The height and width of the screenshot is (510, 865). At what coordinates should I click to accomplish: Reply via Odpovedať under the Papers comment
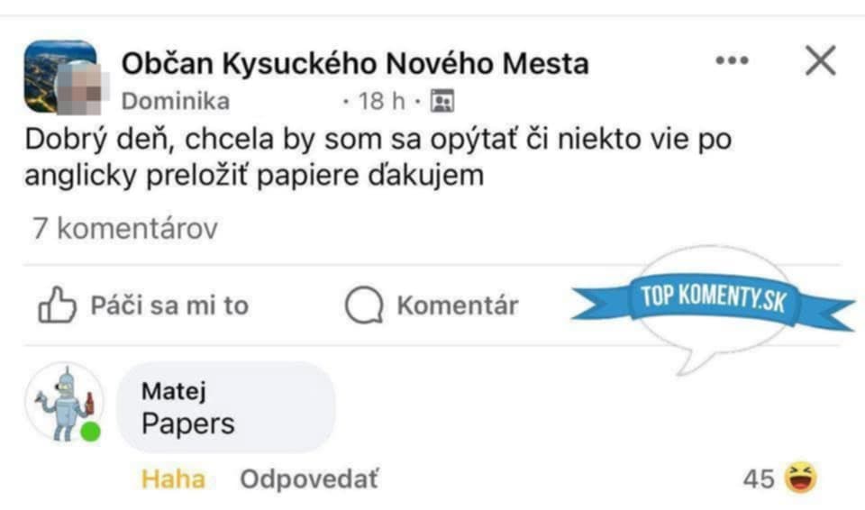click(x=309, y=478)
